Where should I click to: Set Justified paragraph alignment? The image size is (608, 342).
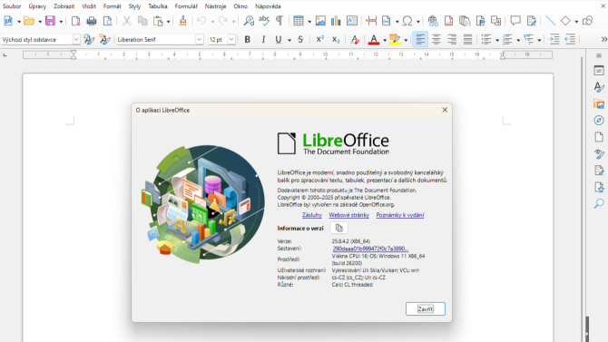pos(467,40)
